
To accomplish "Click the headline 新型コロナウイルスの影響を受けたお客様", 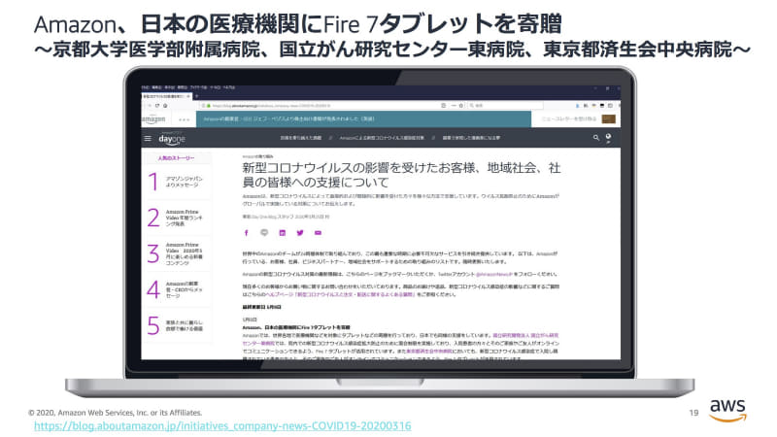I will [x=401, y=175].
